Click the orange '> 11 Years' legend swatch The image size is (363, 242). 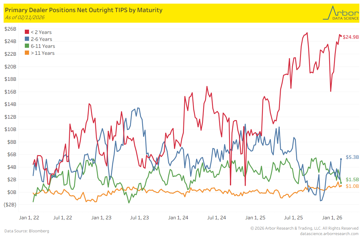(27, 53)
